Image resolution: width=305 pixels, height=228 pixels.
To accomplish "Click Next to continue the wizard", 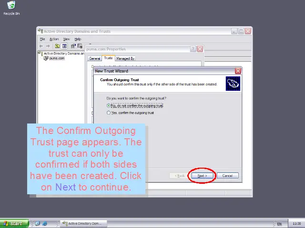I will click(202, 176).
